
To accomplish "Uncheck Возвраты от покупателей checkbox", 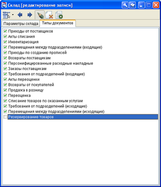I will (5, 85).
